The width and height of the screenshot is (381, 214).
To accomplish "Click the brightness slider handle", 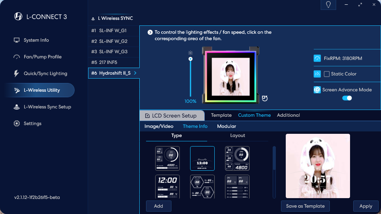I will coord(190,59).
